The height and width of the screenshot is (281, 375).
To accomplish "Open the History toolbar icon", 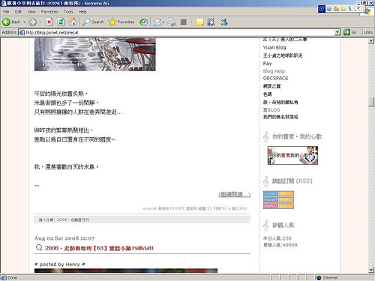I will (x=143, y=22).
